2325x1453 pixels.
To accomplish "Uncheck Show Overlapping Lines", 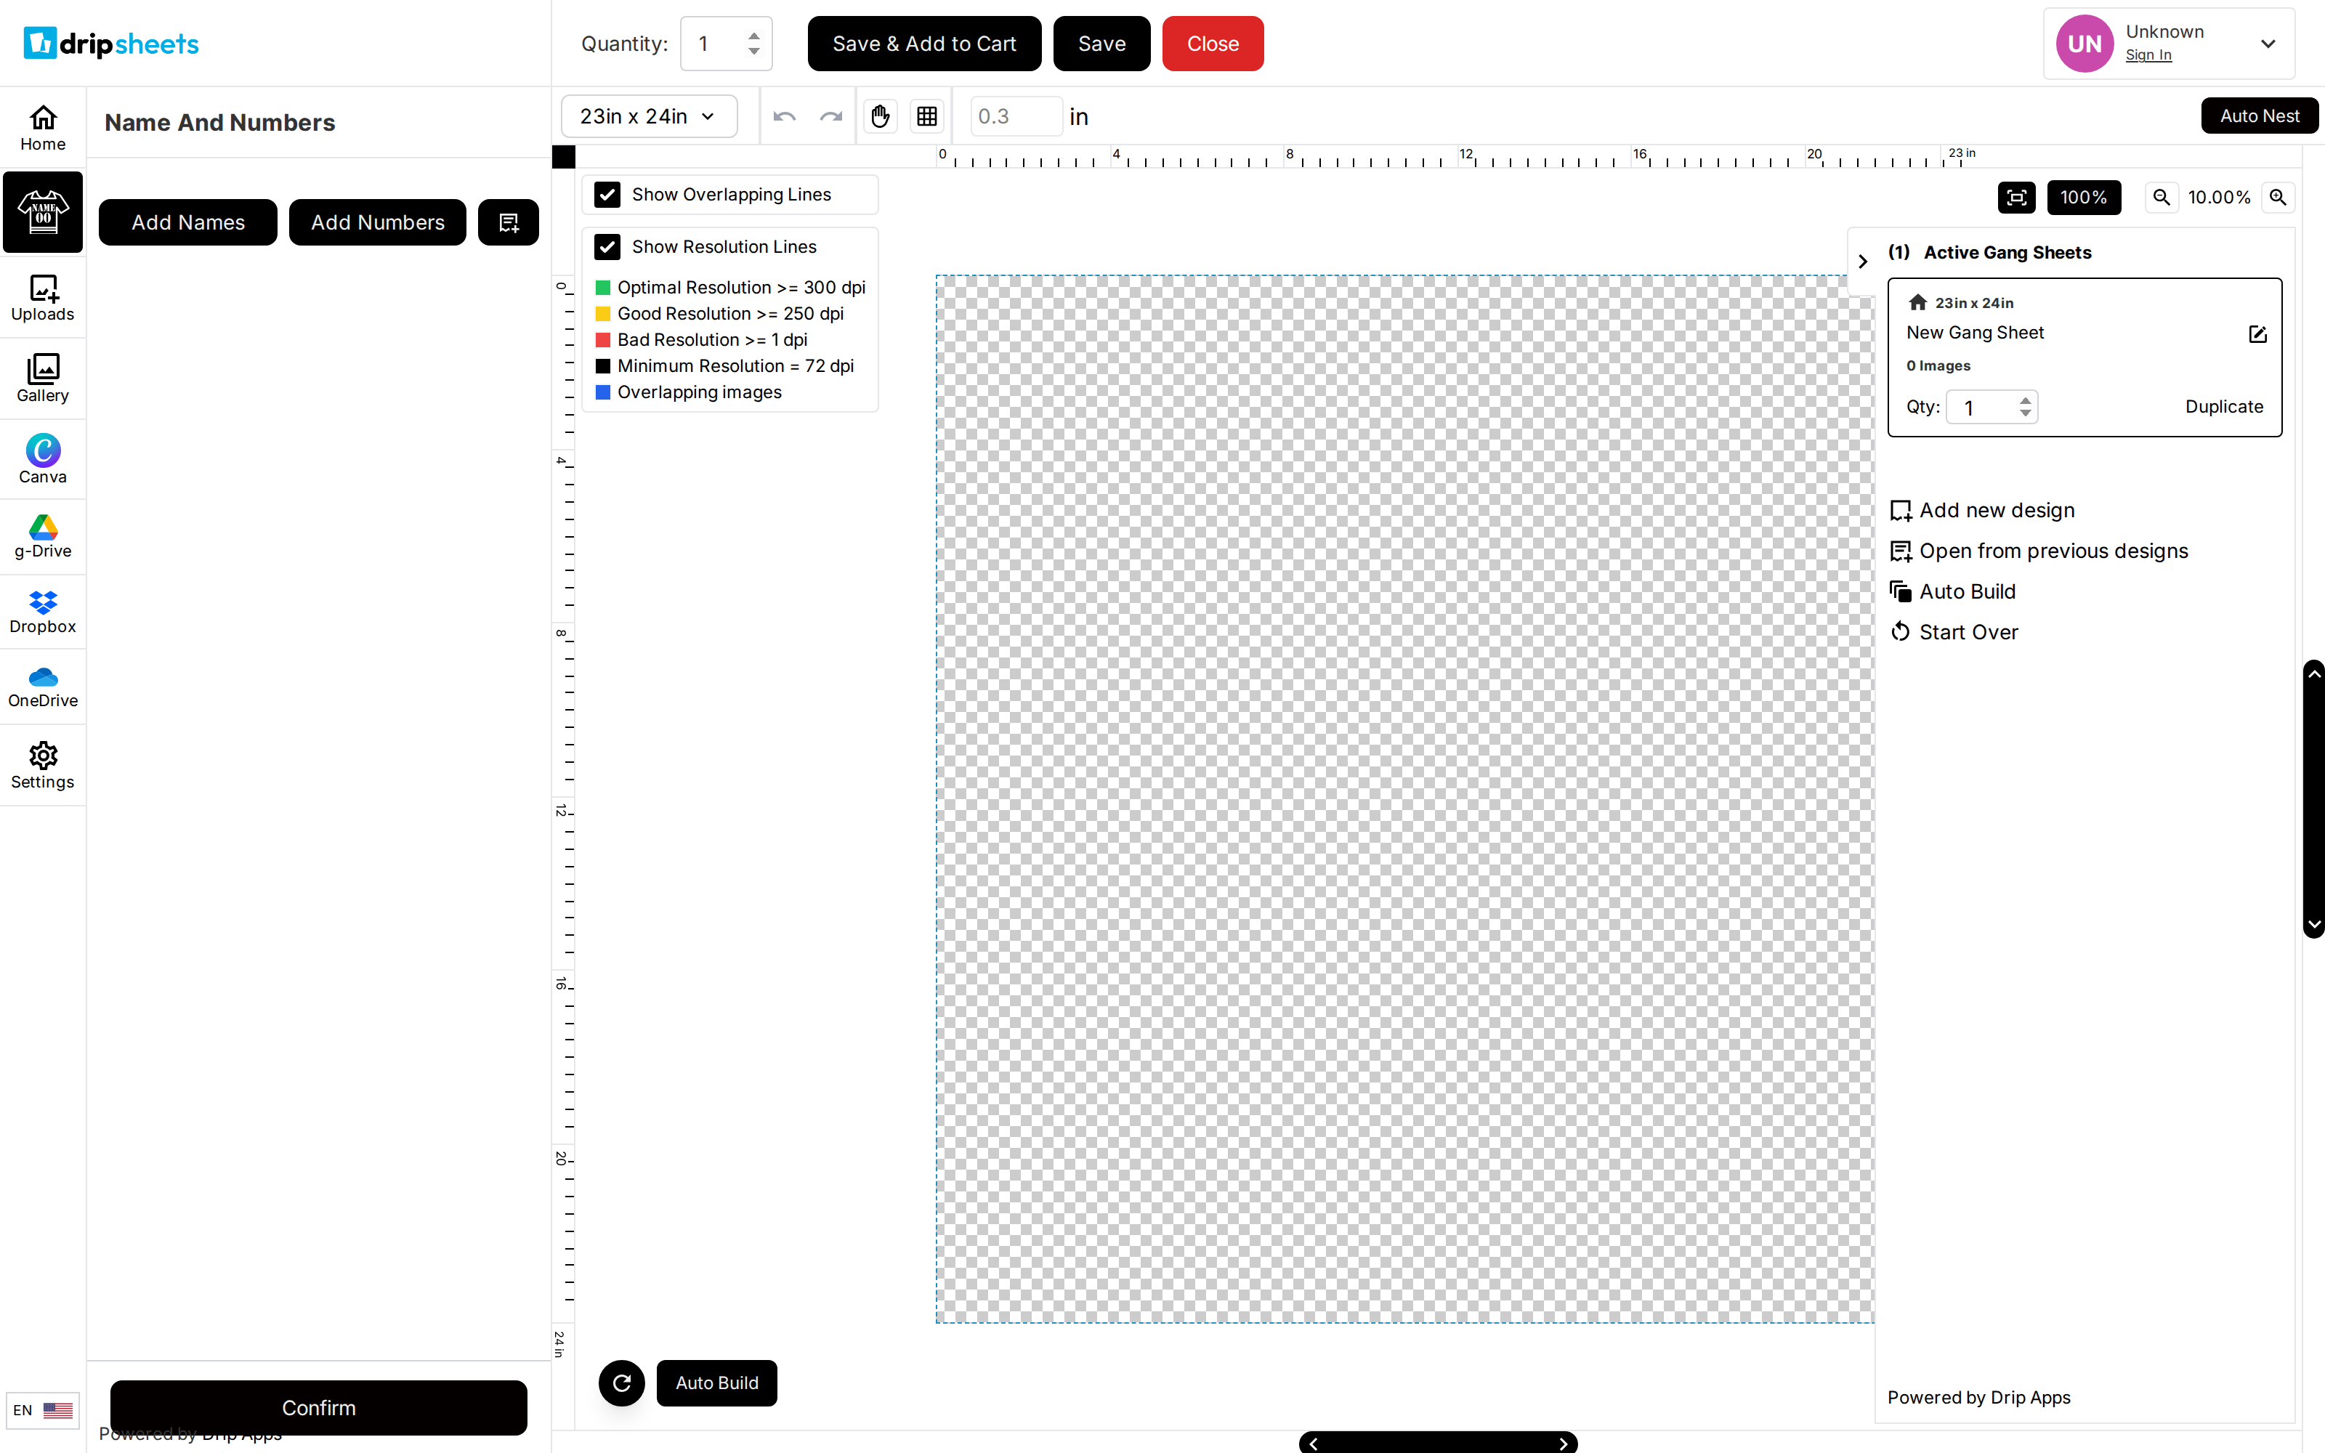I will tap(607, 194).
